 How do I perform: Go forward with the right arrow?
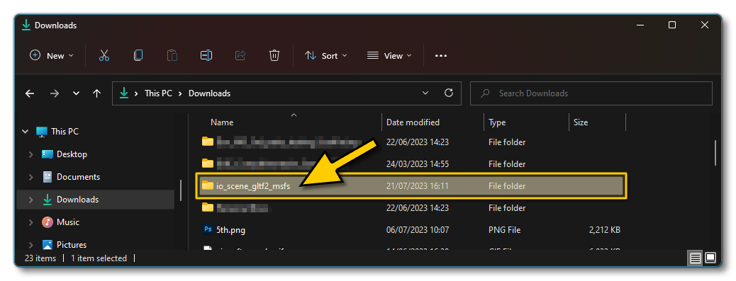(x=55, y=93)
